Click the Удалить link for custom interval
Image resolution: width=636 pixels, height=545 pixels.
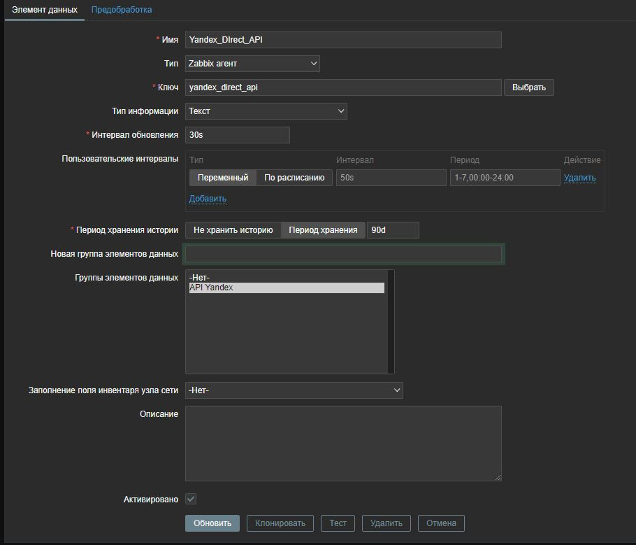(579, 178)
